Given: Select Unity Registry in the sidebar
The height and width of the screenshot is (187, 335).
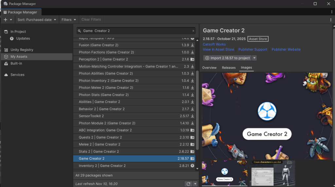Looking at the screenshot, I should point(22,50).
